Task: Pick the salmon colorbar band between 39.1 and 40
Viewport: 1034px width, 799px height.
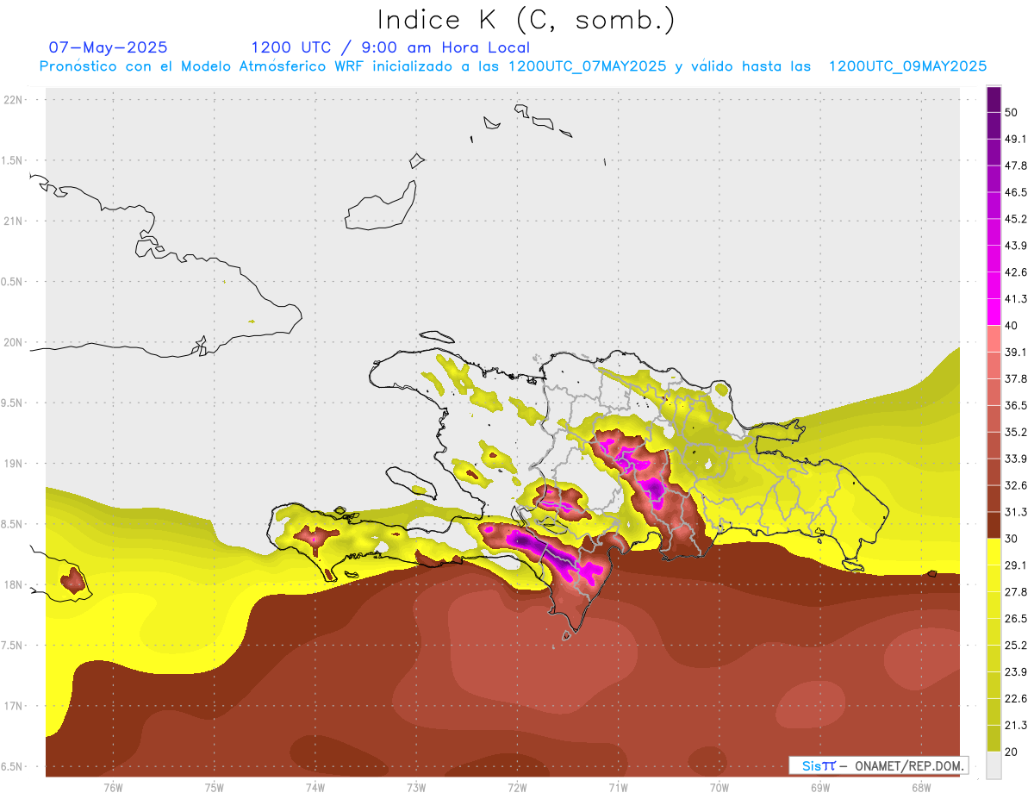Action: (994, 339)
